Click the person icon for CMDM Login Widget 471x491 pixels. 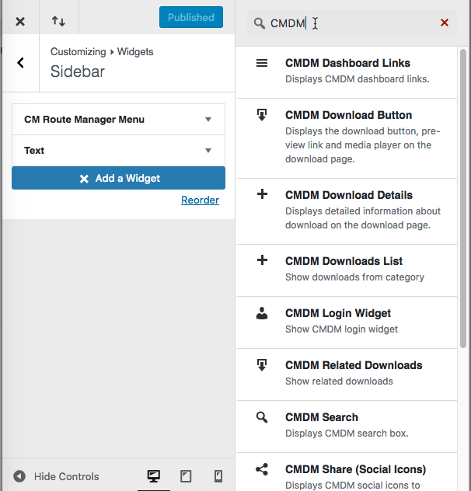click(x=262, y=313)
